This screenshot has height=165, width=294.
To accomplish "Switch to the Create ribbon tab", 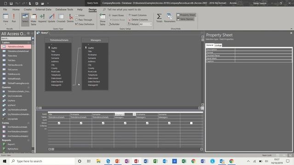I will coord(28,9).
